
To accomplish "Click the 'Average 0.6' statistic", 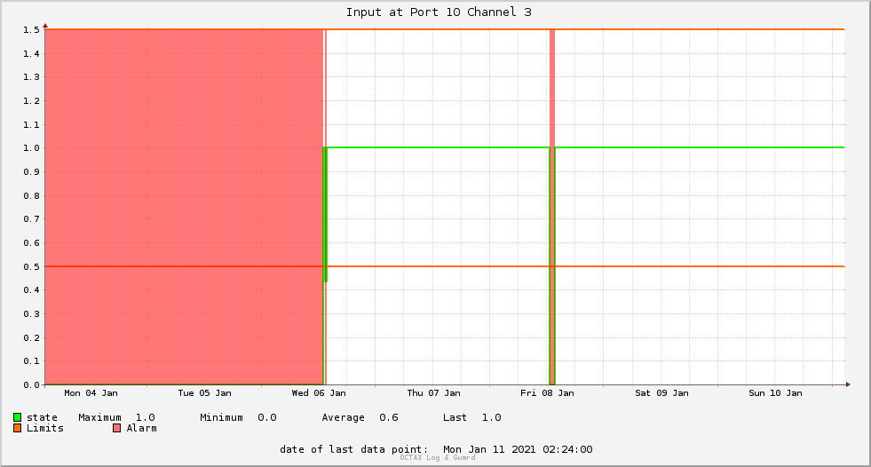I will coord(360,417).
